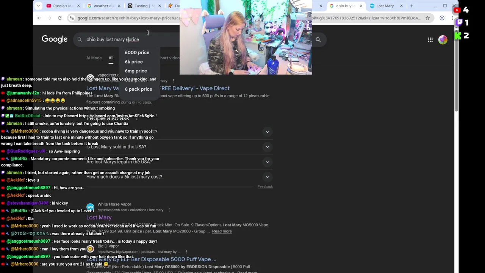Open the Chrome profile icon
The height and width of the screenshot is (273, 485).
pyautogui.click(x=442, y=18)
